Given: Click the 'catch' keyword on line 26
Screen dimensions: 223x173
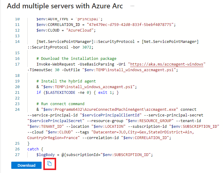Looking at the screenshot, I should pyautogui.click(x=33, y=149).
